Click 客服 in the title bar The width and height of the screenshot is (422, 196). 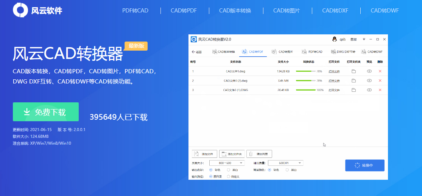353,40
